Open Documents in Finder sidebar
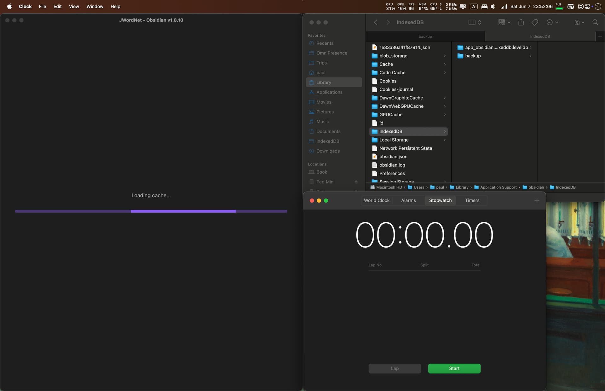 pyautogui.click(x=334, y=131)
